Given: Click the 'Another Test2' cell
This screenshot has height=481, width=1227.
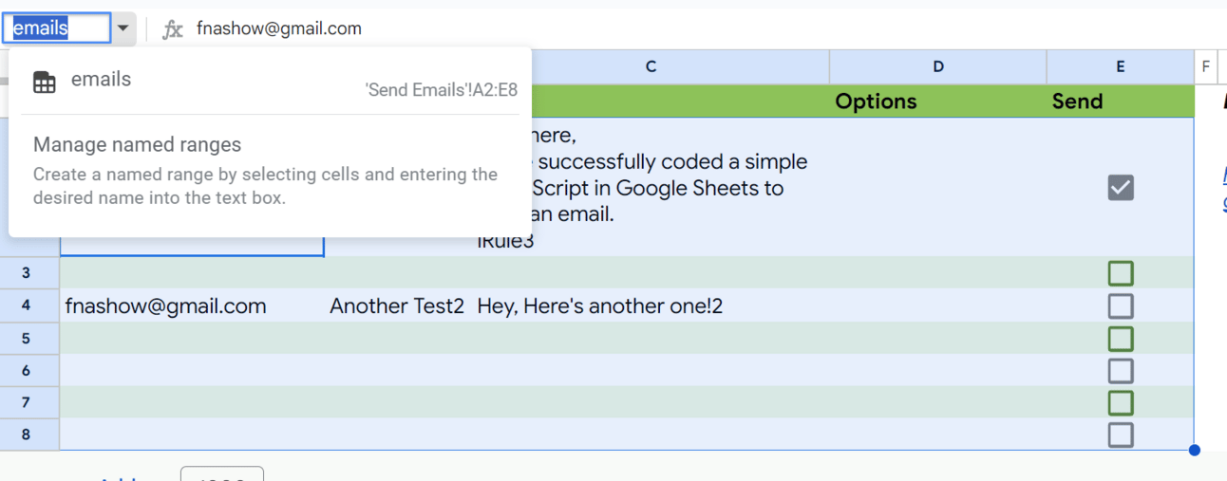Looking at the screenshot, I should click(397, 306).
